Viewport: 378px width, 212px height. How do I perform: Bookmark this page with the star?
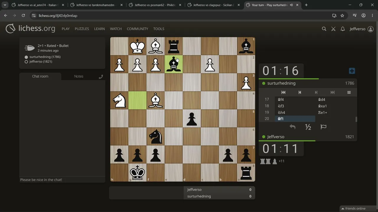[x=342, y=16]
